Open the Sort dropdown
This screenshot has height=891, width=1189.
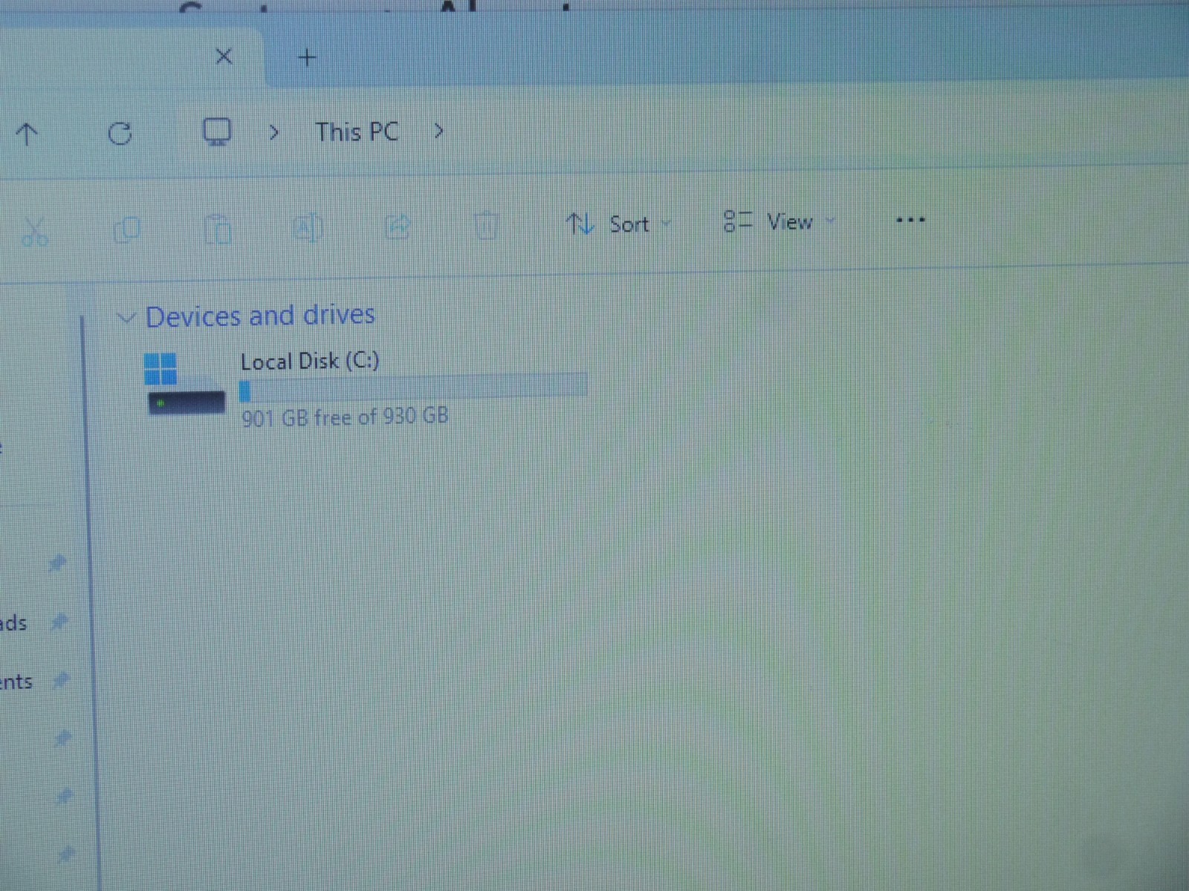(x=618, y=223)
